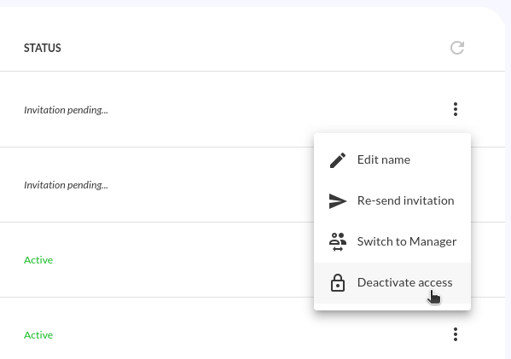Image resolution: width=511 pixels, height=359 pixels.
Task: Click the padlock icon for Deactivate access
Action: 338,282
